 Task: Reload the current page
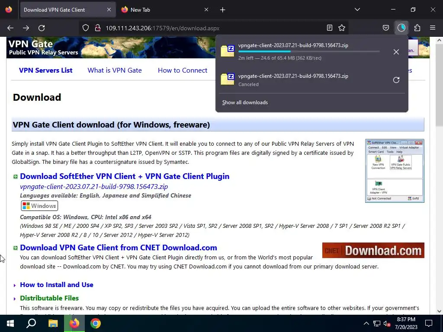click(42, 28)
